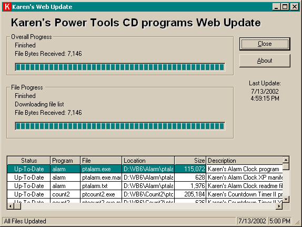Click the 628 size cell
Image resolution: width=302 pixels, height=227 pixels.
190,177
